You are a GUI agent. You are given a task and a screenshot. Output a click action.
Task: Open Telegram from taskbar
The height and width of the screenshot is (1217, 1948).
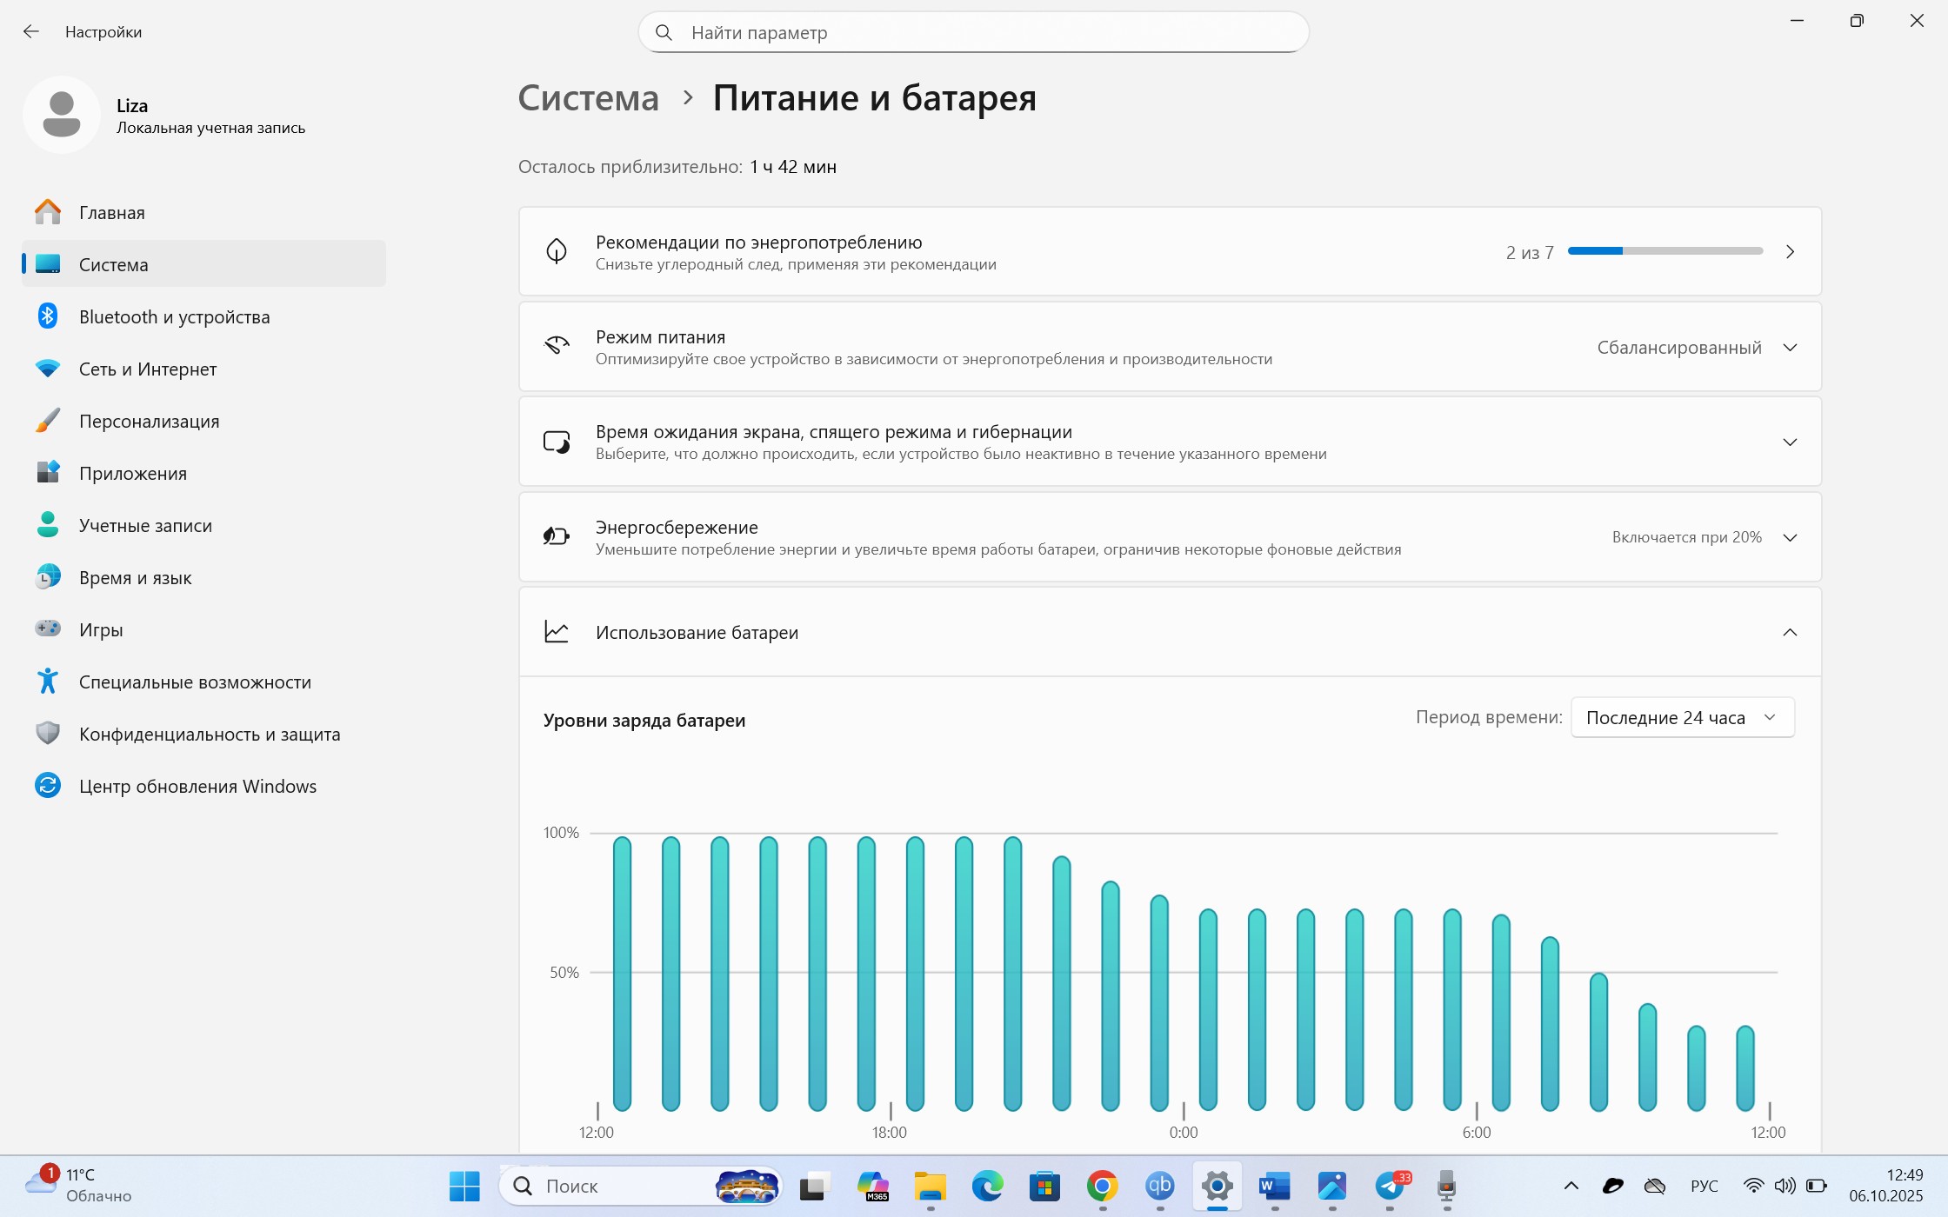point(1390,1186)
